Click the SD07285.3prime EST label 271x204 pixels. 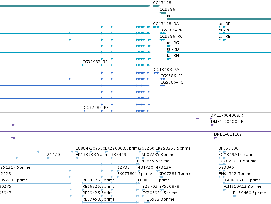click(158, 155)
